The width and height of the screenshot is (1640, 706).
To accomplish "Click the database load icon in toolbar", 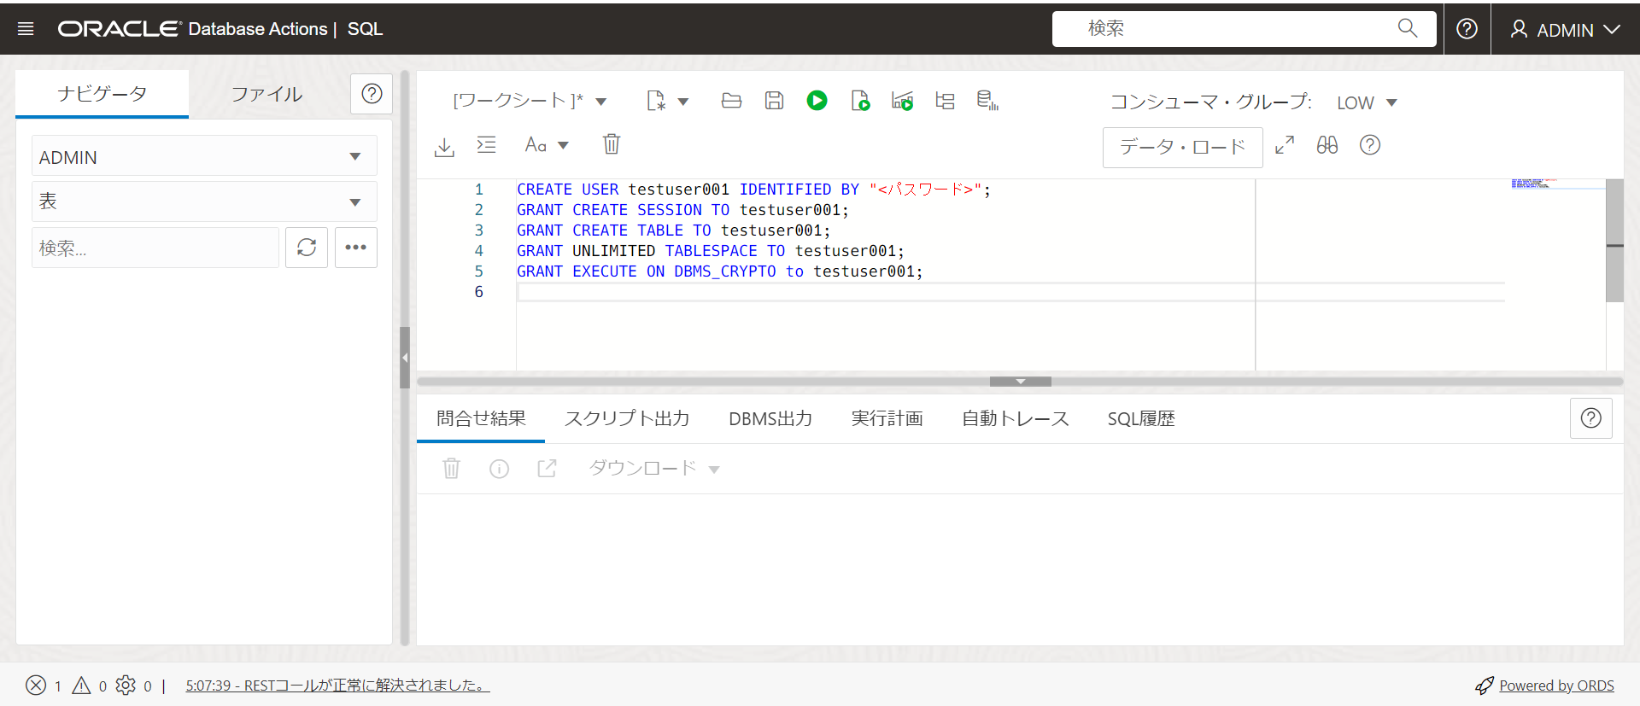I will click(x=987, y=101).
